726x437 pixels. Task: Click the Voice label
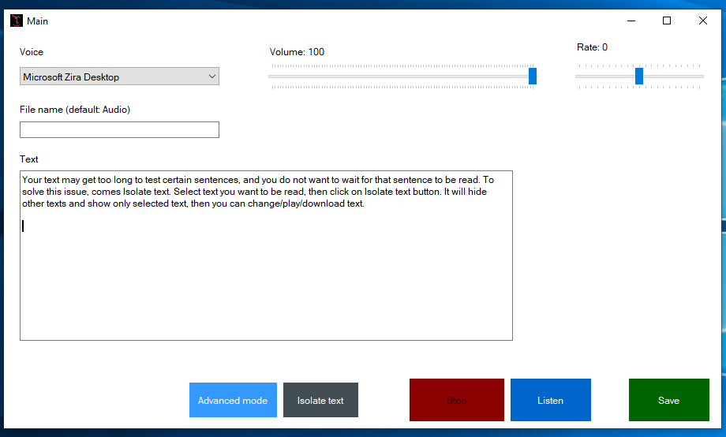click(x=32, y=52)
